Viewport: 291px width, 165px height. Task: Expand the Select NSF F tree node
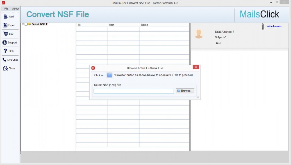[x=23, y=24]
